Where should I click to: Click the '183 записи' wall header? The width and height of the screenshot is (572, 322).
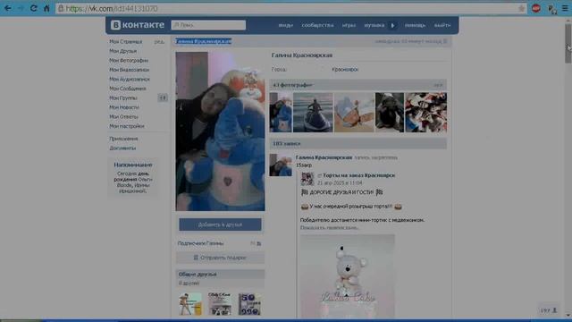pos(357,143)
